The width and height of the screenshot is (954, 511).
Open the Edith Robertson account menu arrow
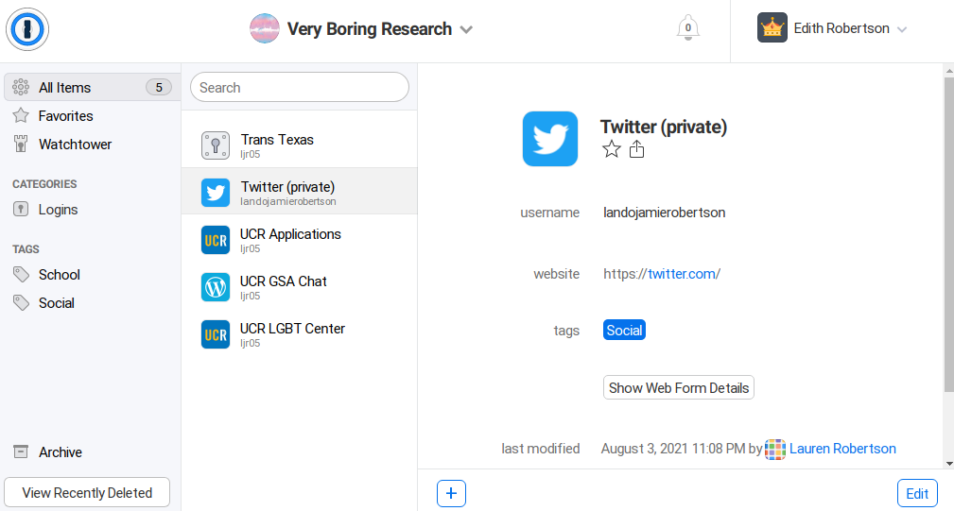click(x=902, y=29)
